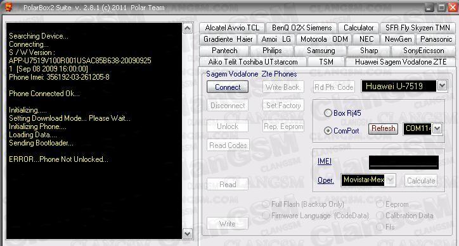Open the Panasonic tab
459x246 pixels.
pos(436,39)
